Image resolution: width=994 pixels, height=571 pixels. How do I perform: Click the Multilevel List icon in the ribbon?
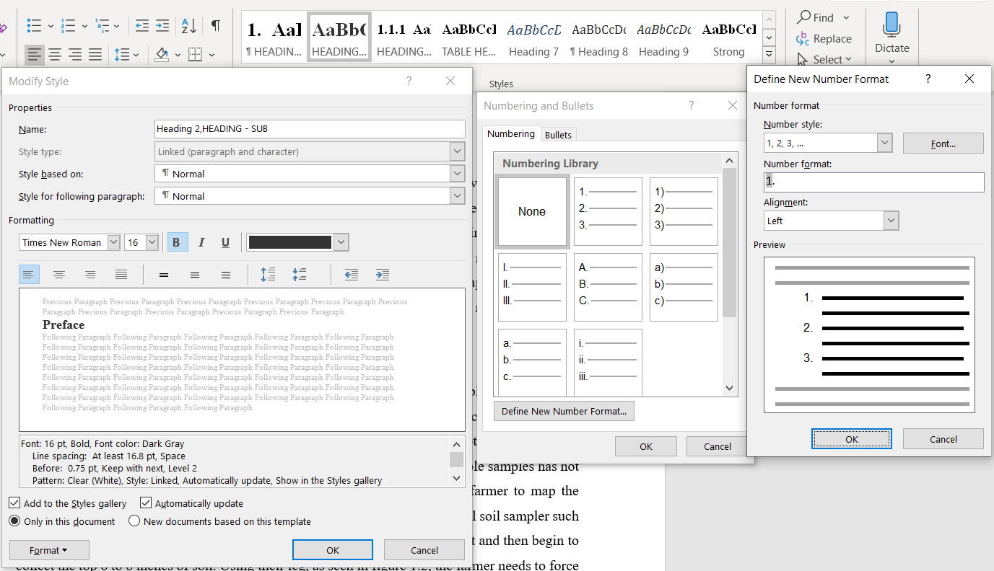click(x=103, y=26)
